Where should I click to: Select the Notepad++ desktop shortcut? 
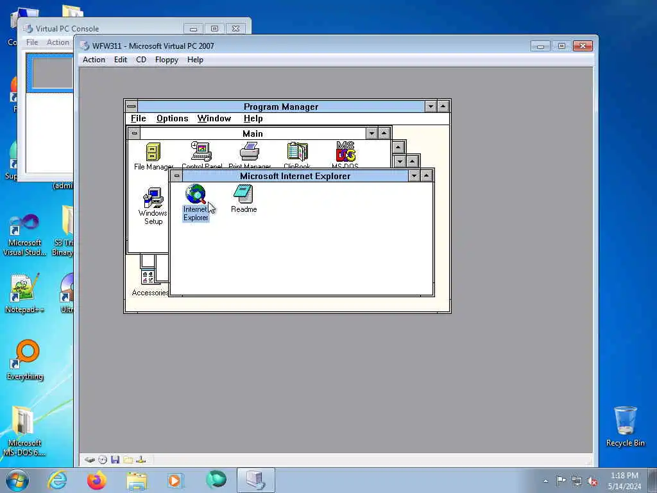click(24, 293)
